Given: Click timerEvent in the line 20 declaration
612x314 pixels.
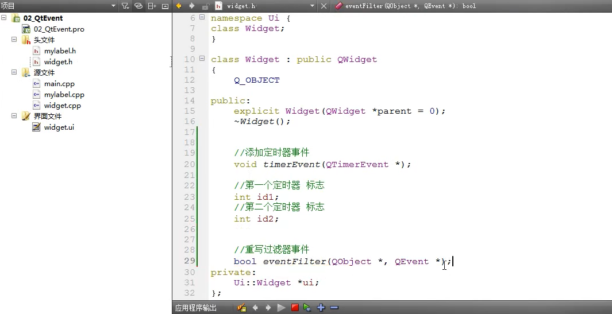Looking at the screenshot, I should (x=292, y=164).
